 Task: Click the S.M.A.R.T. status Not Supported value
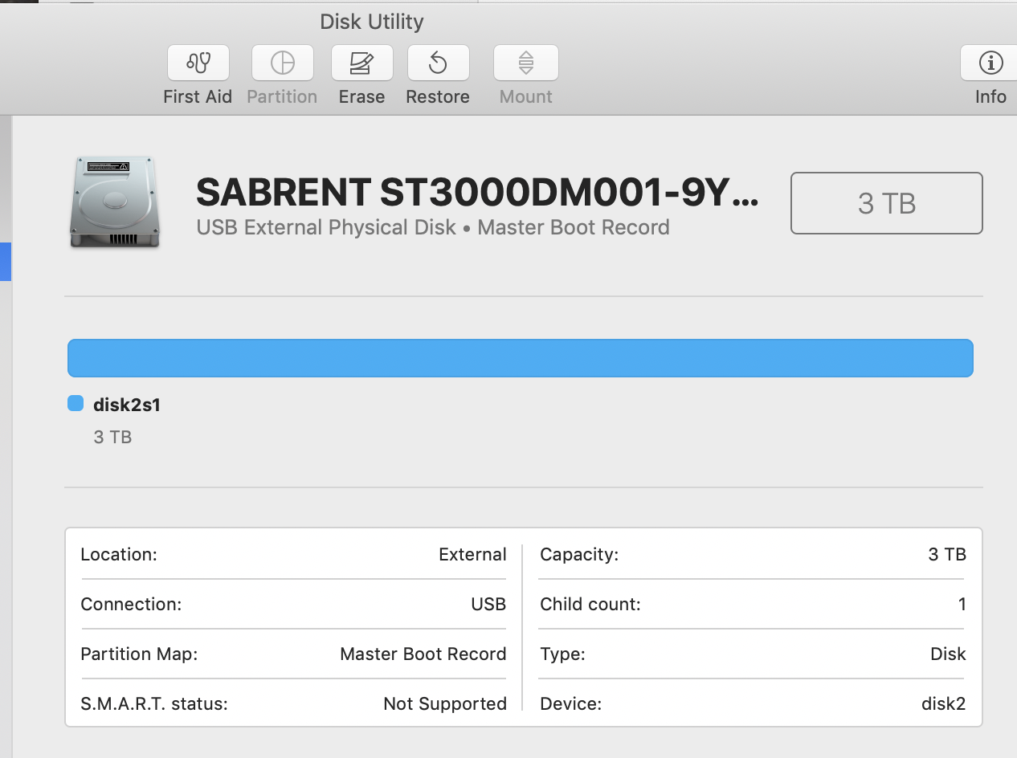(x=445, y=703)
